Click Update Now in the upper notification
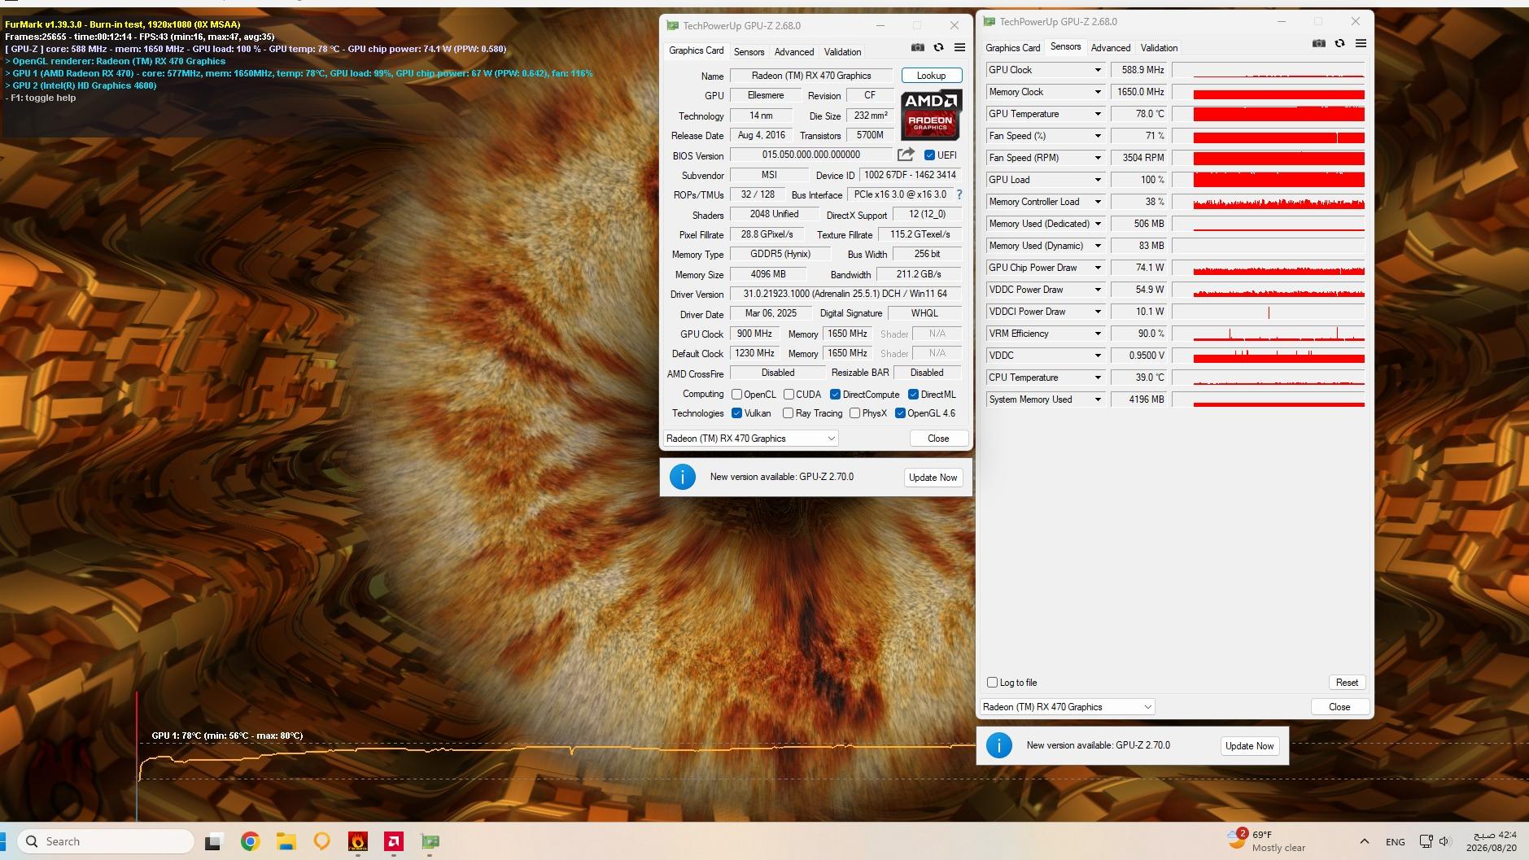Screen dimensions: 1529x860 933,478
